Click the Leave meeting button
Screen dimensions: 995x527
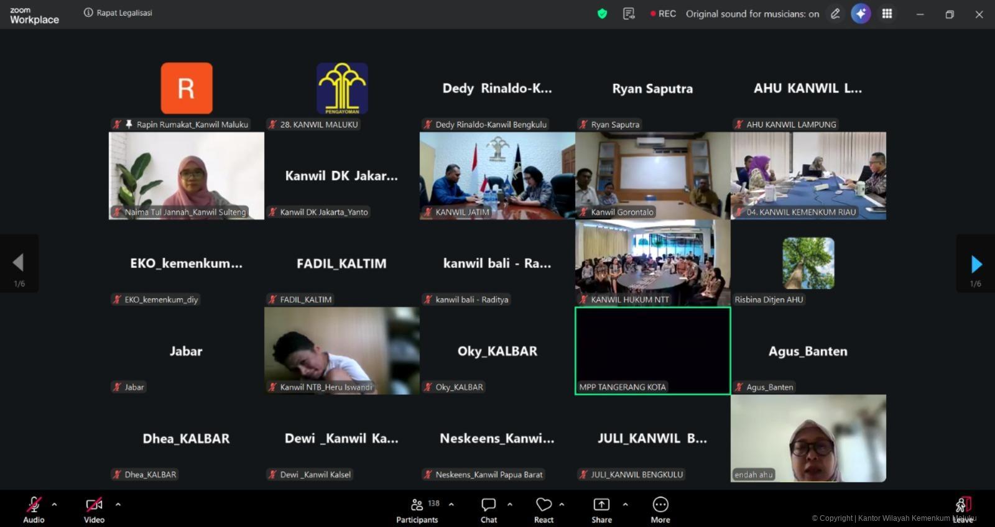coord(963,510)
